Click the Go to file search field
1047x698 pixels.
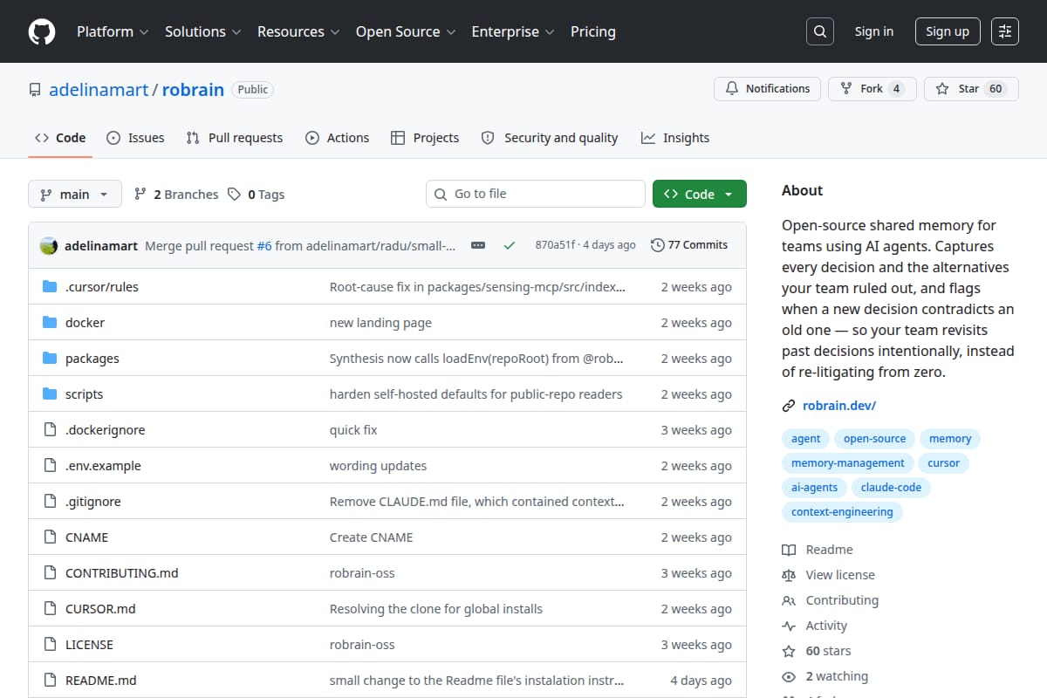click(x=536, y=194)
